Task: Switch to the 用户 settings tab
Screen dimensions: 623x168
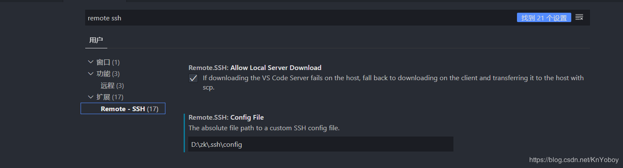Action: tap(96, 40)
